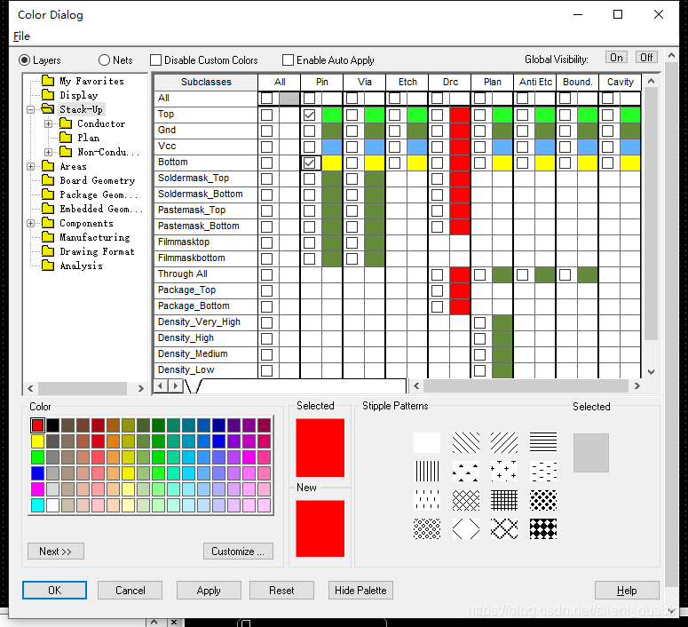Expand the Conductor tree node
This screenshot has height=627, width=688.
pyautogui.click(x=48, y=123)
